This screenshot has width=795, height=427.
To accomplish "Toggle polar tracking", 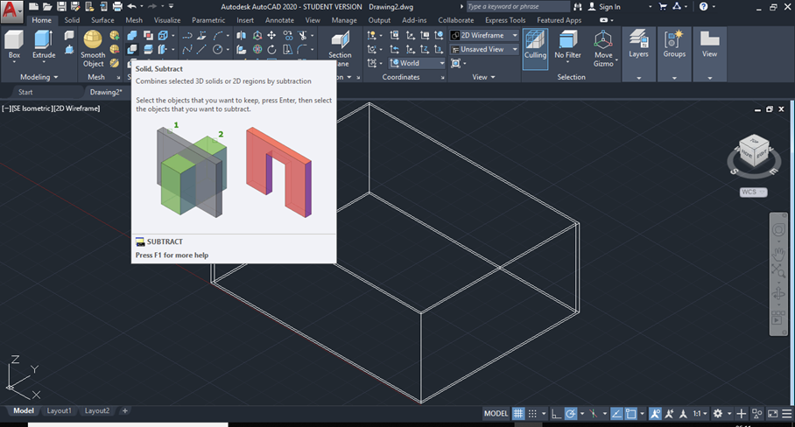I will coord(570,414).
